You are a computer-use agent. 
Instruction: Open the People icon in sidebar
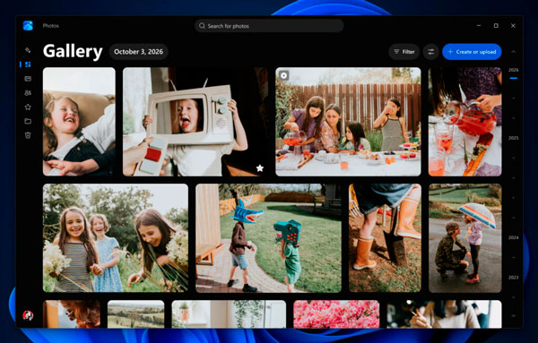pos(28,93)
